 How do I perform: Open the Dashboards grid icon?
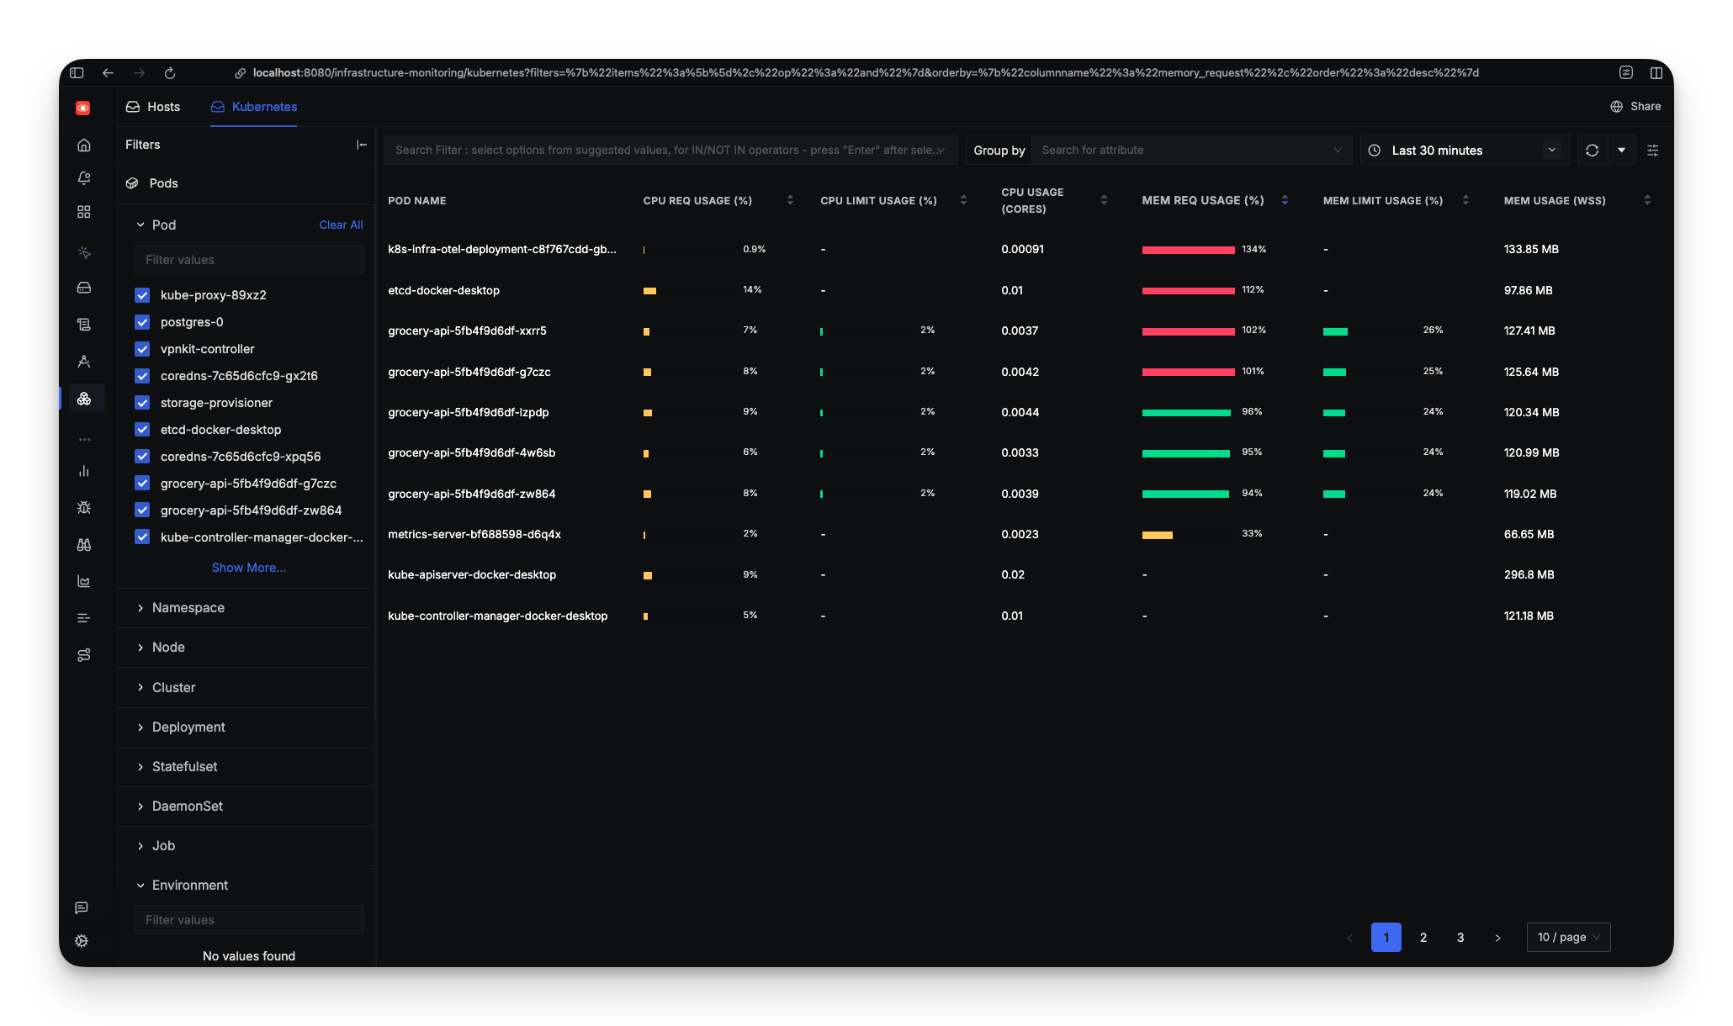(84, 212)
